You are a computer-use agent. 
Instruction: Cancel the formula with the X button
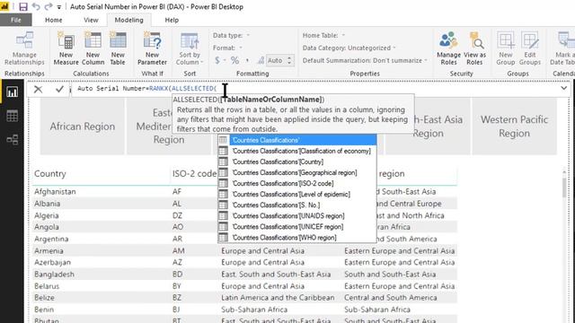click(x=38, y=89)
